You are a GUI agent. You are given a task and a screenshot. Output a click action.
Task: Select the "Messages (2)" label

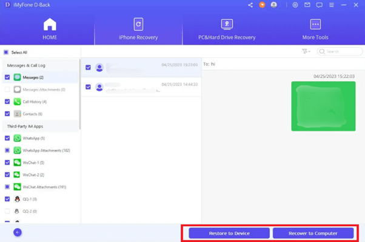click(33, 77)
